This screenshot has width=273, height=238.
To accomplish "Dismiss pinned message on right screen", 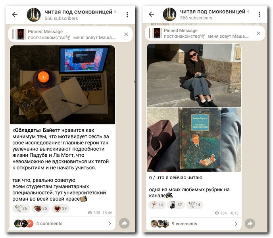I will coord(259,33).
